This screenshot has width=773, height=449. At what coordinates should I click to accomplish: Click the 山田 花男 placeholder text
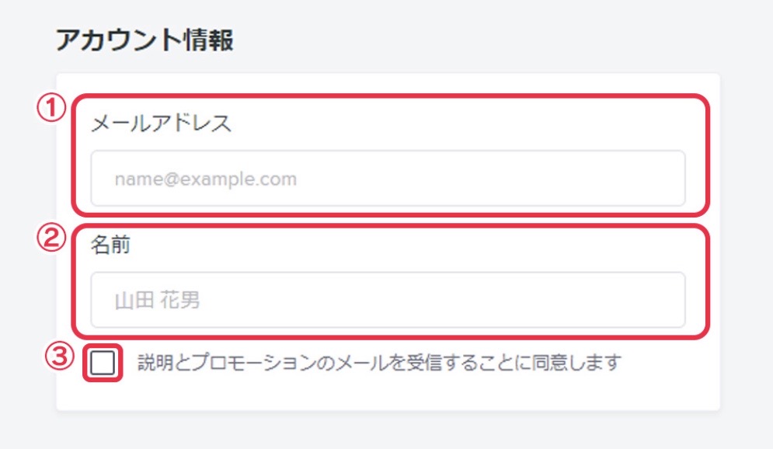(x=157, y=300)
